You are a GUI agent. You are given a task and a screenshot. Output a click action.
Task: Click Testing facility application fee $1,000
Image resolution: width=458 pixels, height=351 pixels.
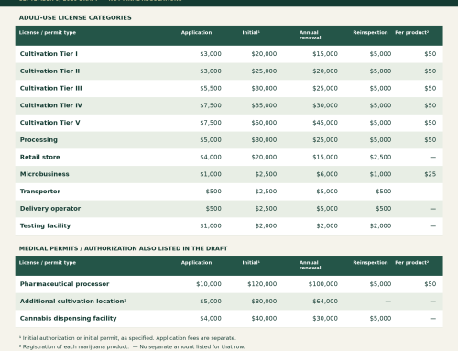pos(211,225)
